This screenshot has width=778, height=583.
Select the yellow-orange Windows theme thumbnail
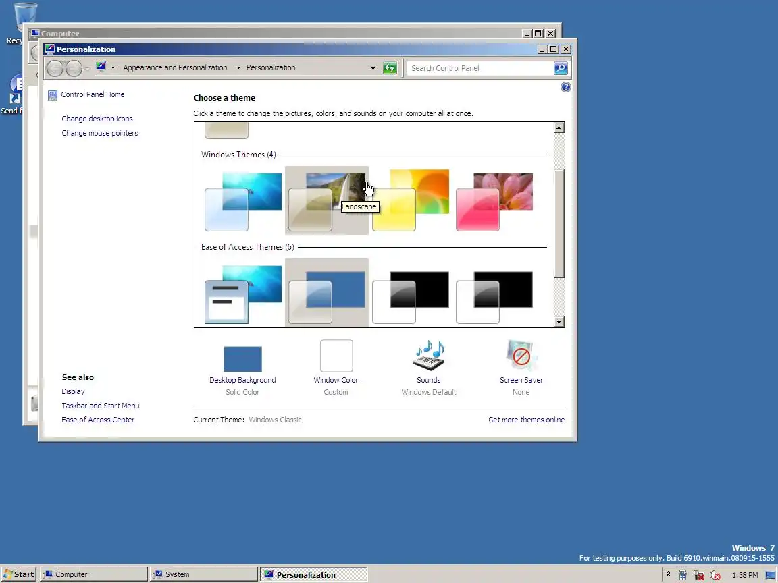[x=411, y=201]
